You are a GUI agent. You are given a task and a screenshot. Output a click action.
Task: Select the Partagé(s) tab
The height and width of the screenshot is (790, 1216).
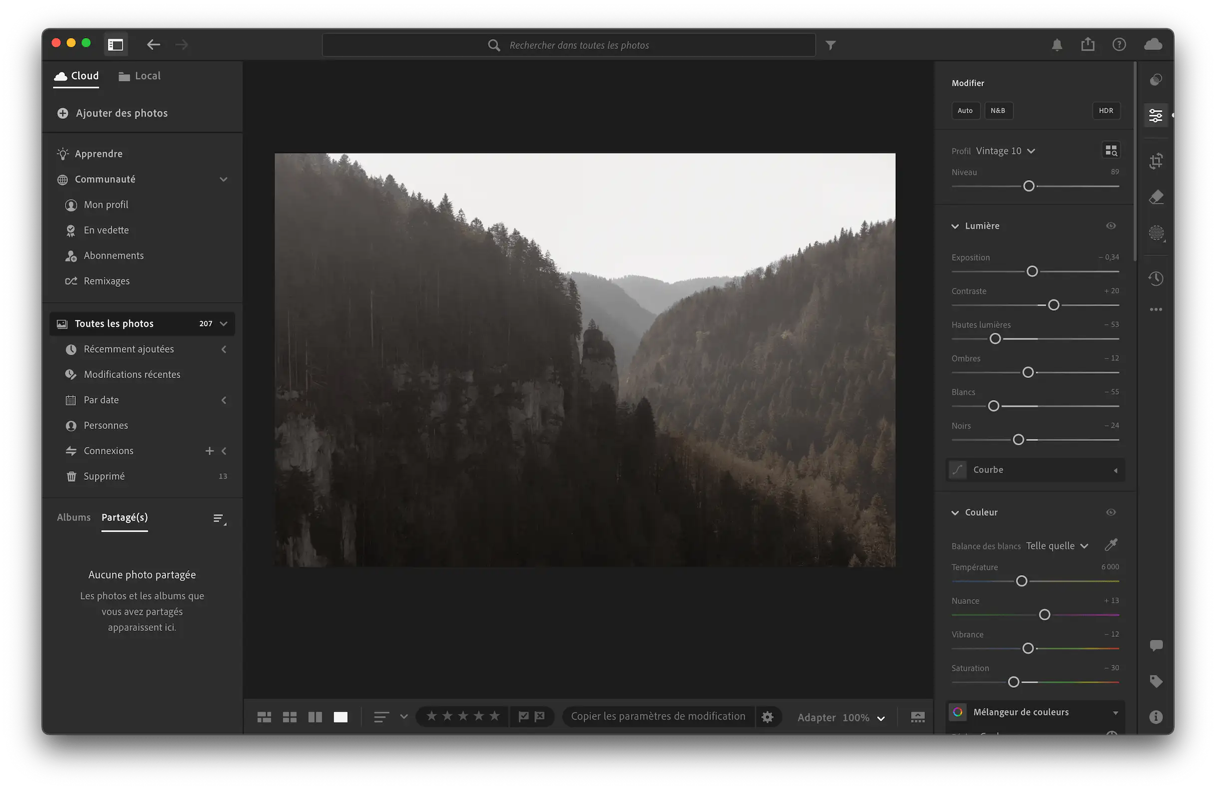pos(125,517)
